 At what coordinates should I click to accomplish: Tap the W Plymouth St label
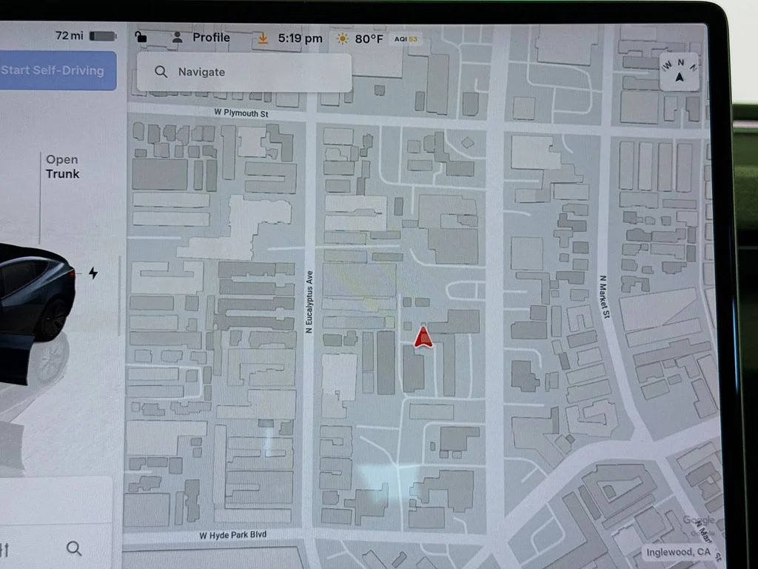click(x=241, y=113)
